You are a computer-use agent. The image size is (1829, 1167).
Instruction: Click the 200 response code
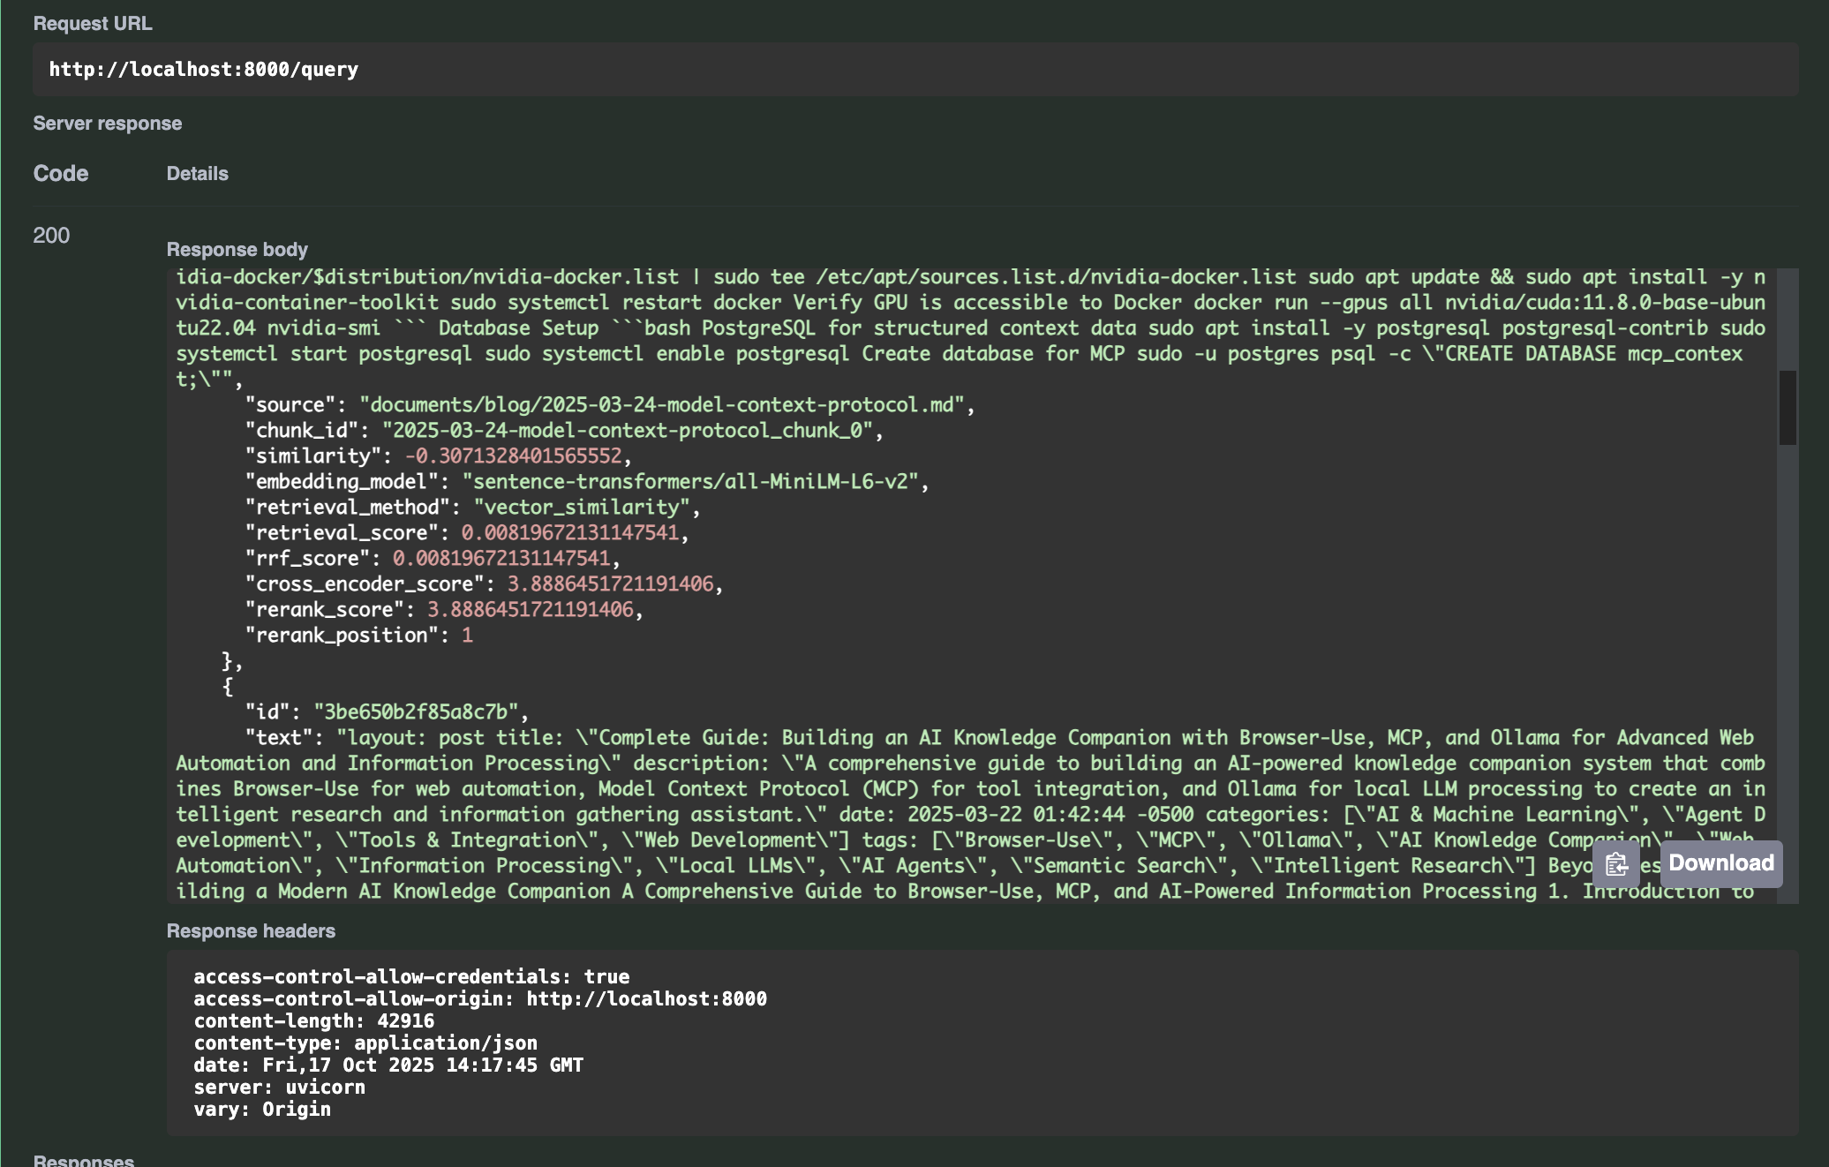(51, 236)
